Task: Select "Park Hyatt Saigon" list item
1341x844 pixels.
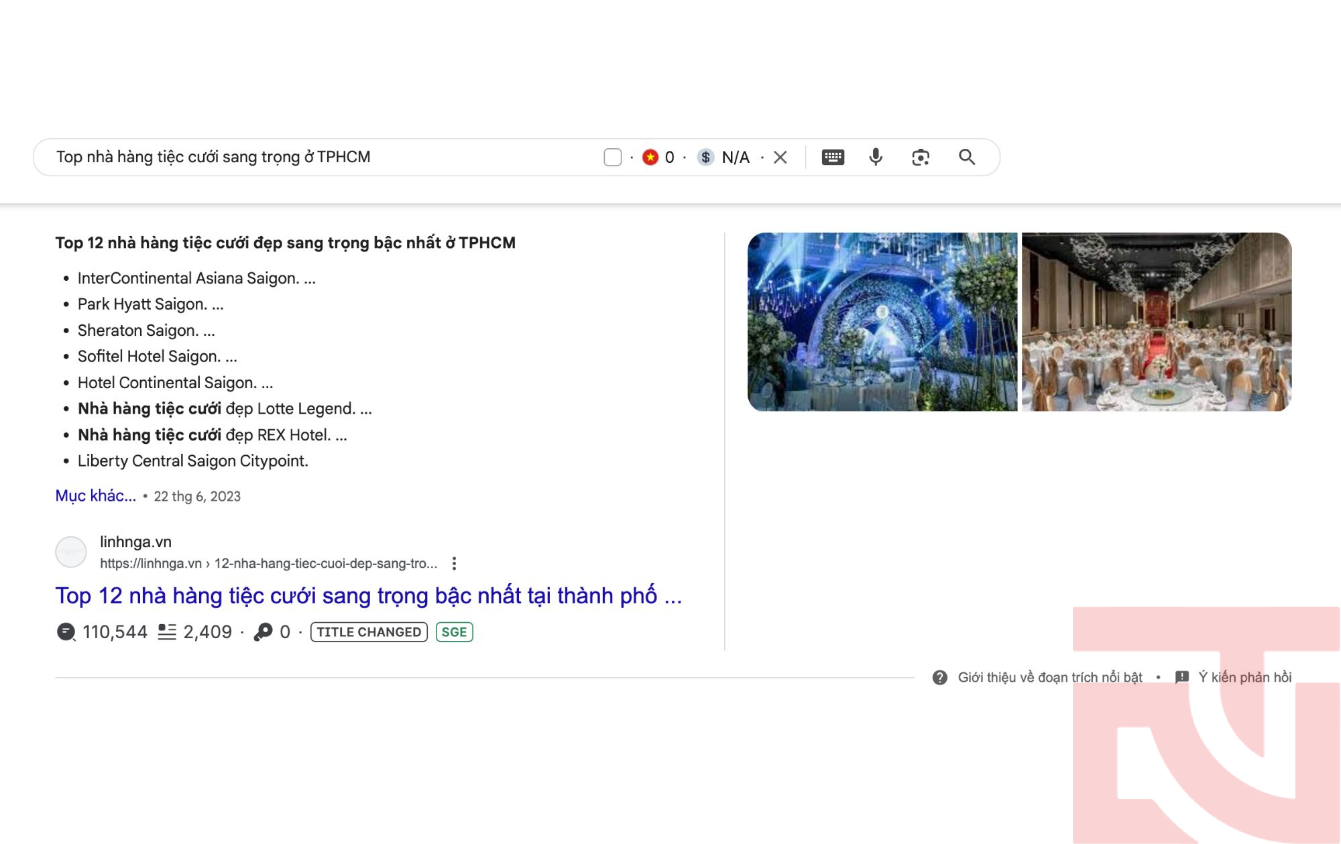Action: (151, 304)
